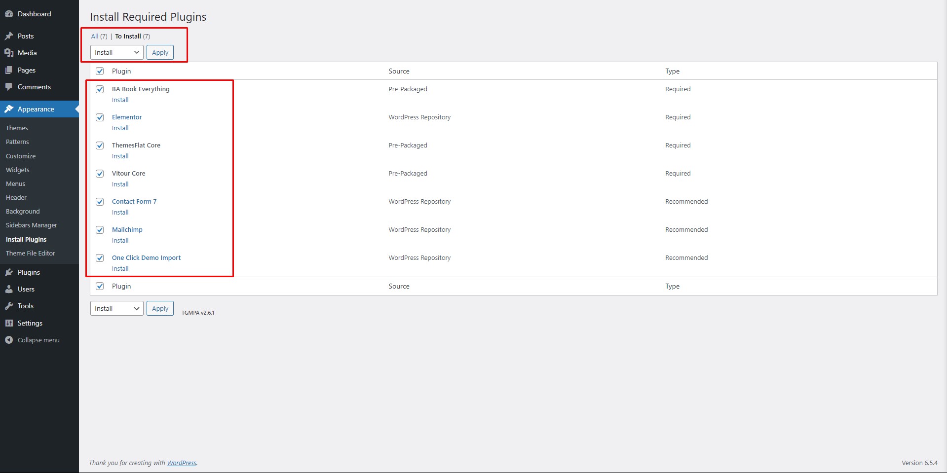Click the Media icon in sidebar
This screenshot has width=947, height=473.
click(9, 53)
